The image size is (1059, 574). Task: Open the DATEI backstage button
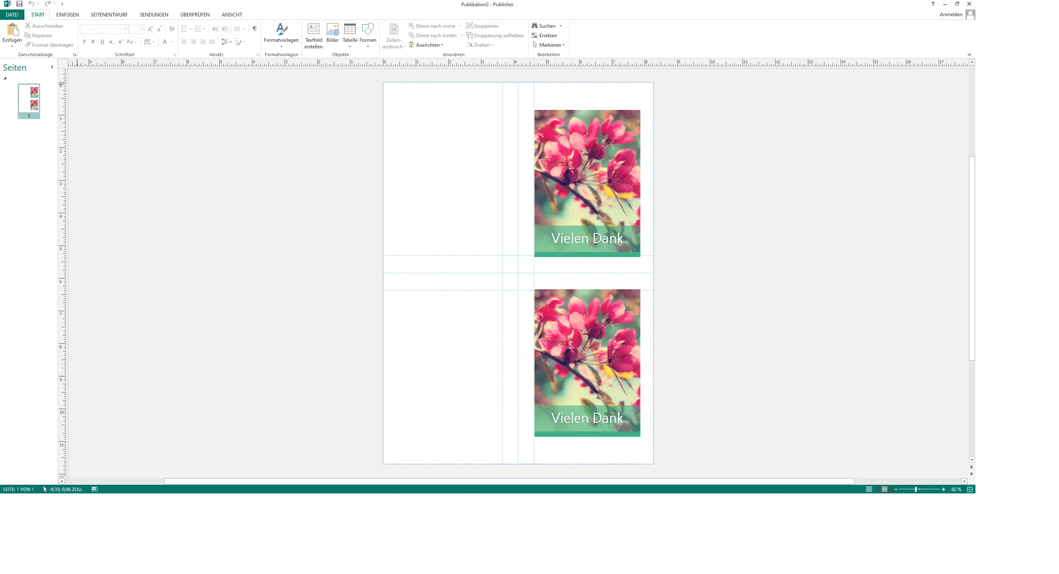12,14
